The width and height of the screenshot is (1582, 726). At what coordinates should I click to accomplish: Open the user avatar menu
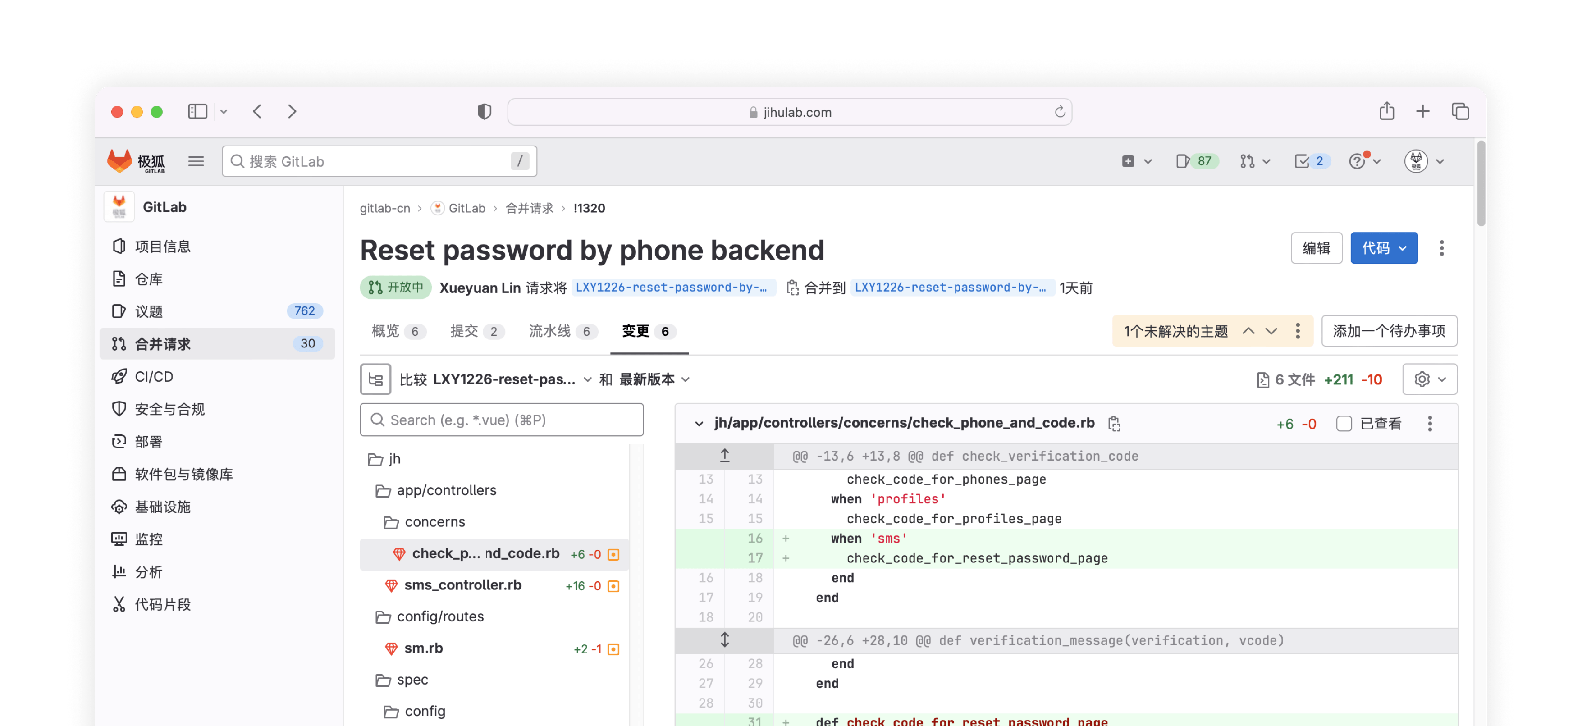[x=1423, y=161]
